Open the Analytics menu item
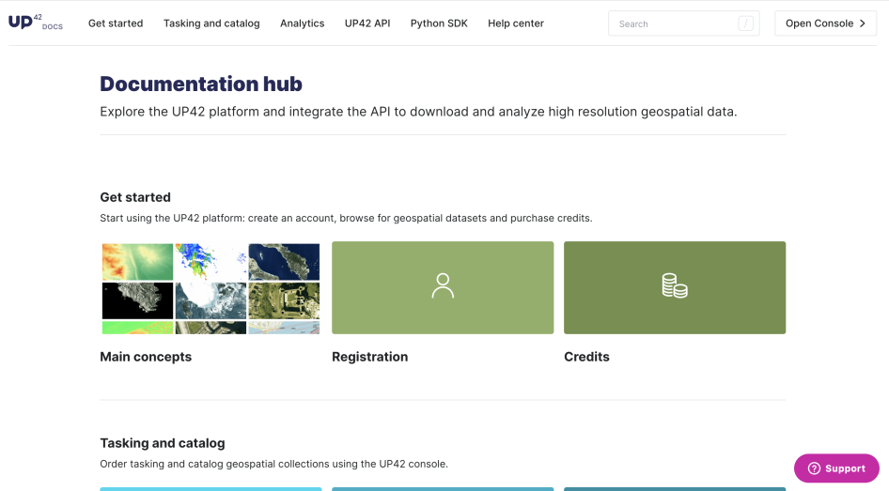 303,23
